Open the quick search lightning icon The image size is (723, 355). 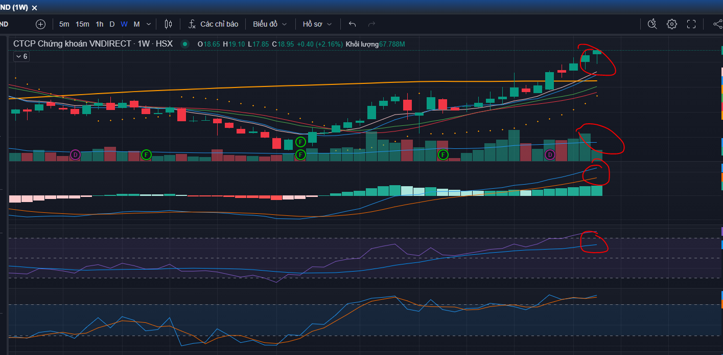coord(652,24)
